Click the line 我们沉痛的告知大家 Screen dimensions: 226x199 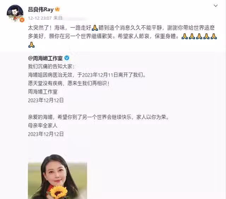tap(51, 67)
